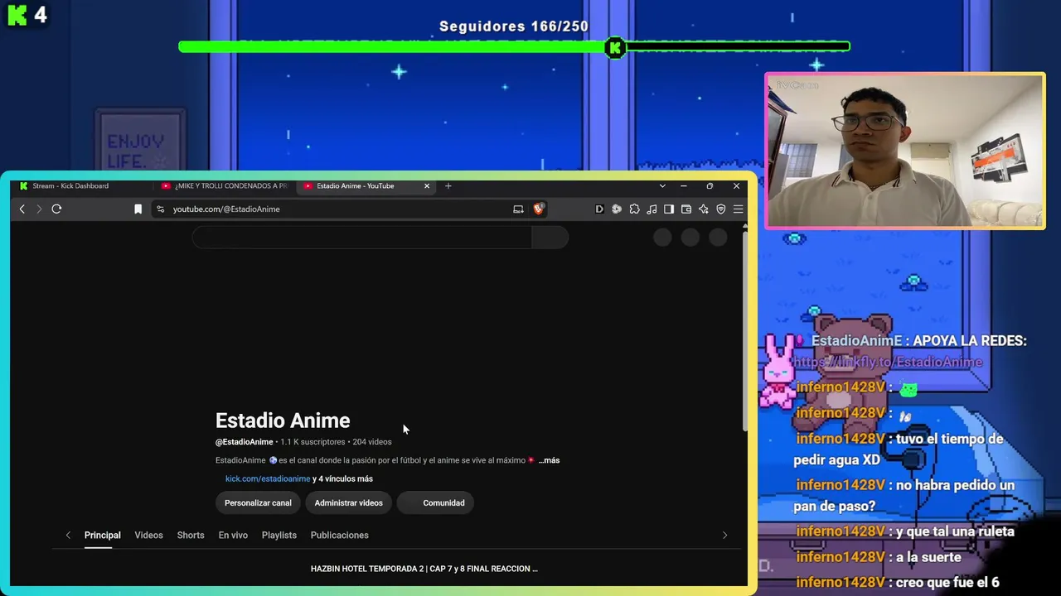Open a new browser tab
The height and width of the screenshot is (596, 1061).
click(448, 186)
